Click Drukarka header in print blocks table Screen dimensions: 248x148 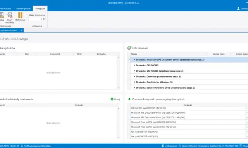click(79, 105)
